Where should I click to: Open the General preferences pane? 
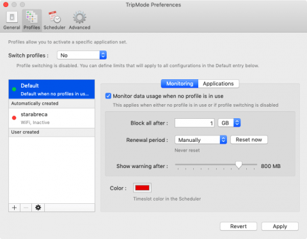[x=12, y=20]
